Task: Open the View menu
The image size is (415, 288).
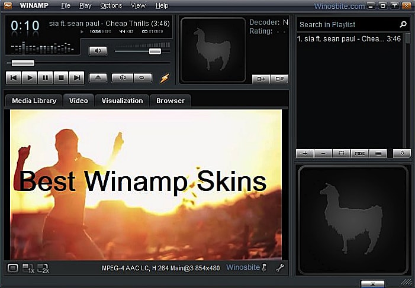Action: tap(138, 5)
